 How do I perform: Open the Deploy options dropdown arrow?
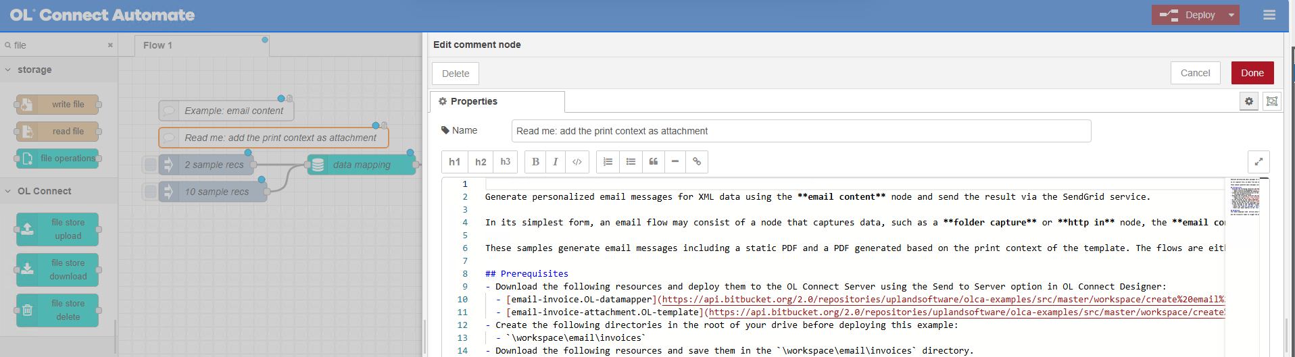[x=1231, y=15]
